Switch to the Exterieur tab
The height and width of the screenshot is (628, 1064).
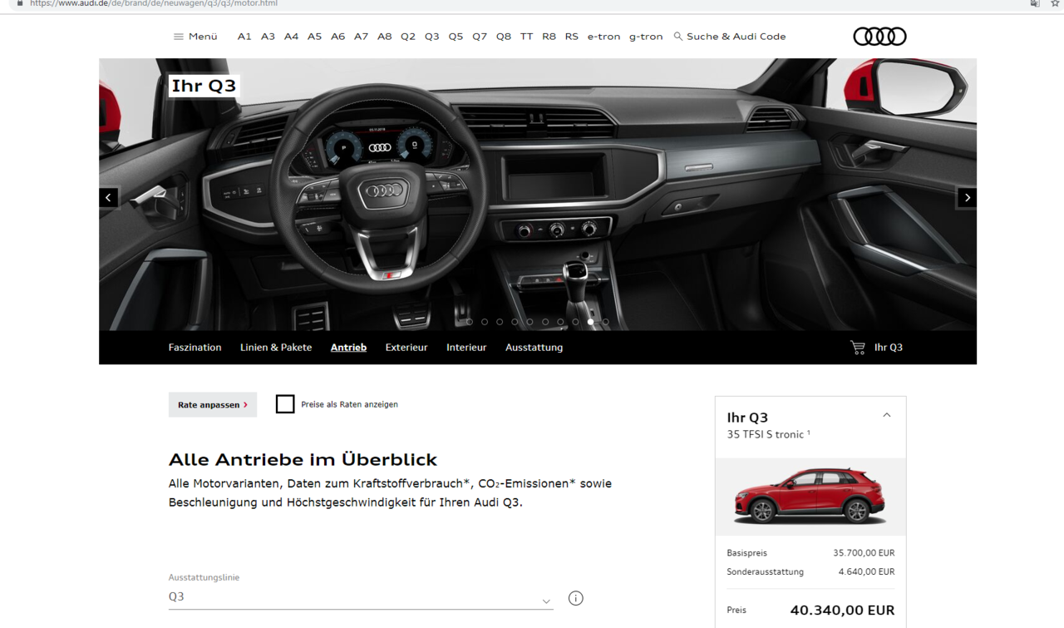pos(406,348)
